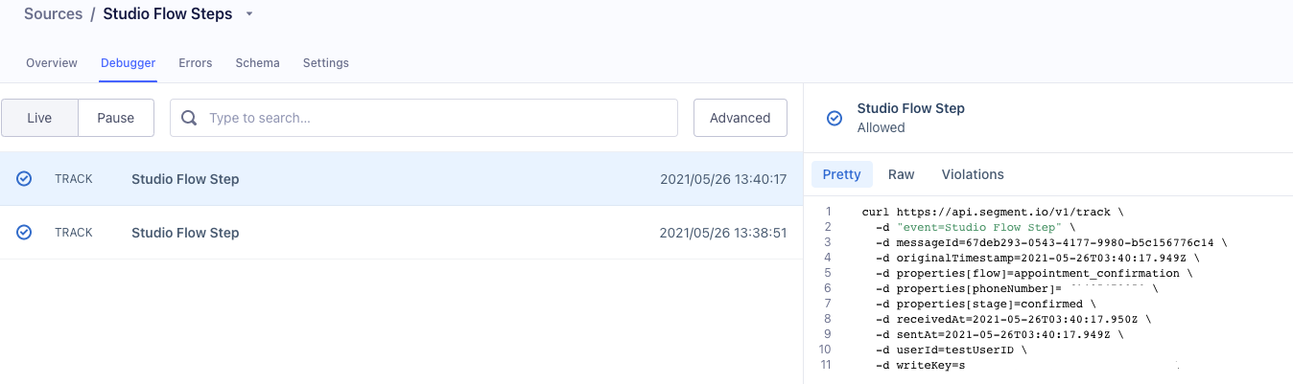This screenshot has width=1293, height=384.
Task: Expand the Studio Flow Steps source dropdown
Action: point(249,14)
